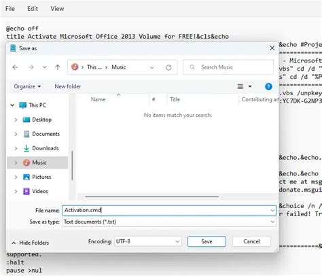Image resolution: width=322 pixels, height=276 pixels.
Task: Expand the Downloads folder node
Action: click(16, 148)
